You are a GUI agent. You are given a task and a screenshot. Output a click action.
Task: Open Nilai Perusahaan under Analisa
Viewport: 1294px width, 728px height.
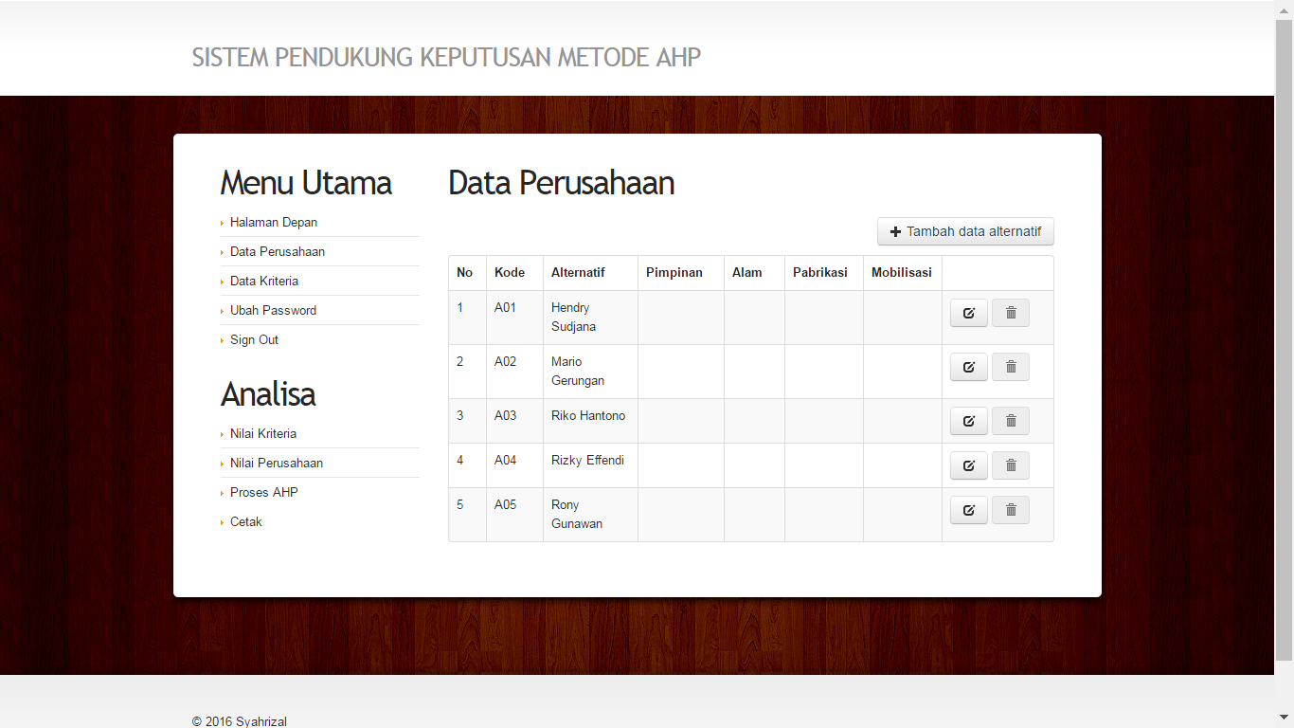277,464
